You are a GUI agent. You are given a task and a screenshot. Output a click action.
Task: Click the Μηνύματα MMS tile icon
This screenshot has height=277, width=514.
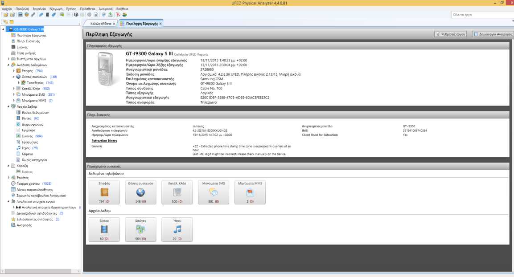(x=250, y=192)
